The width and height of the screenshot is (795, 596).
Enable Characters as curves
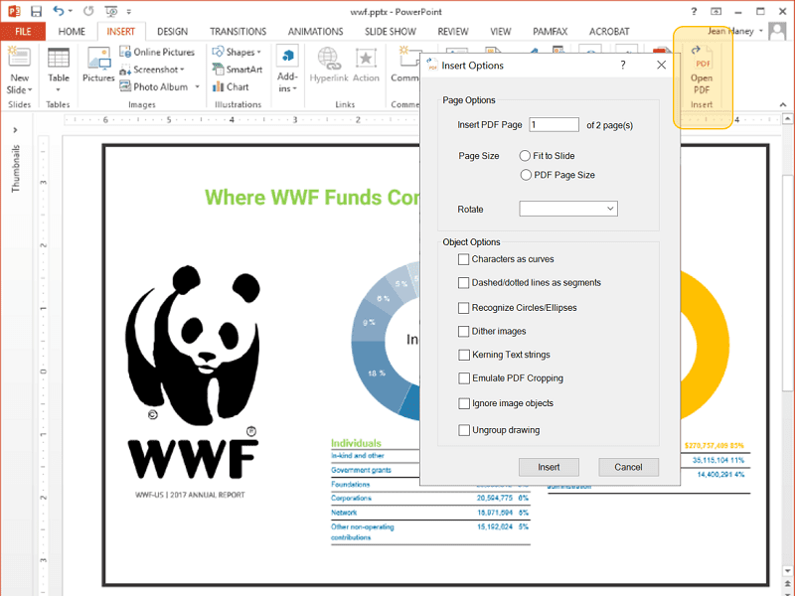(463, 259)
